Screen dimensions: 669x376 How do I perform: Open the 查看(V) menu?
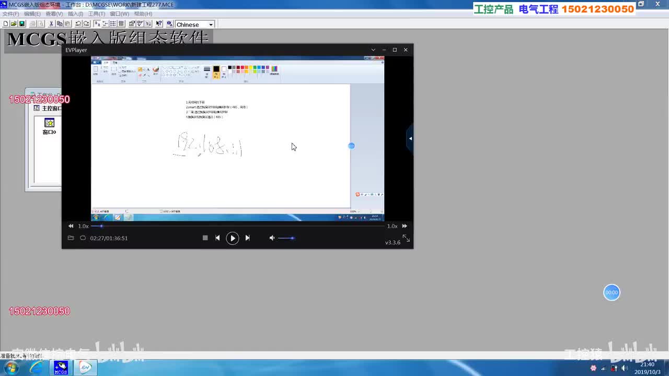[x=54, y=14]
